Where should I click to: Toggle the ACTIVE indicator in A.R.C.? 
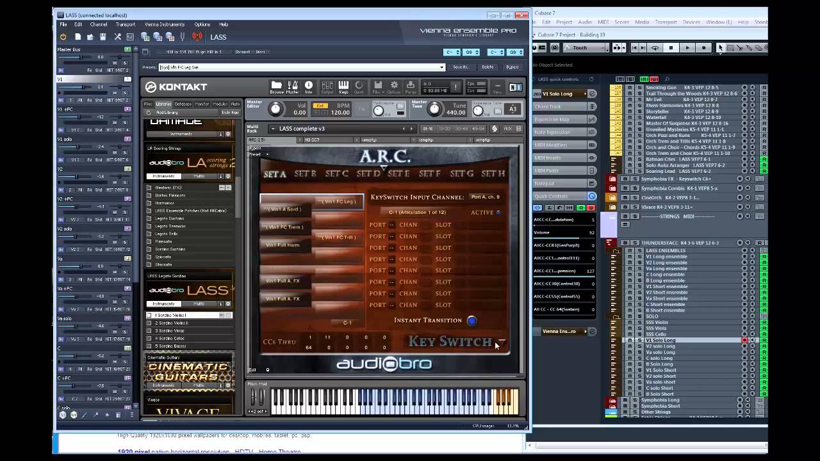coord(498,213)
